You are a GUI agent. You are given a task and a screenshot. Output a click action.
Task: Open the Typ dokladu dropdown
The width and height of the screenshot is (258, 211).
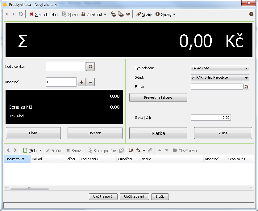tap(220, 68)
